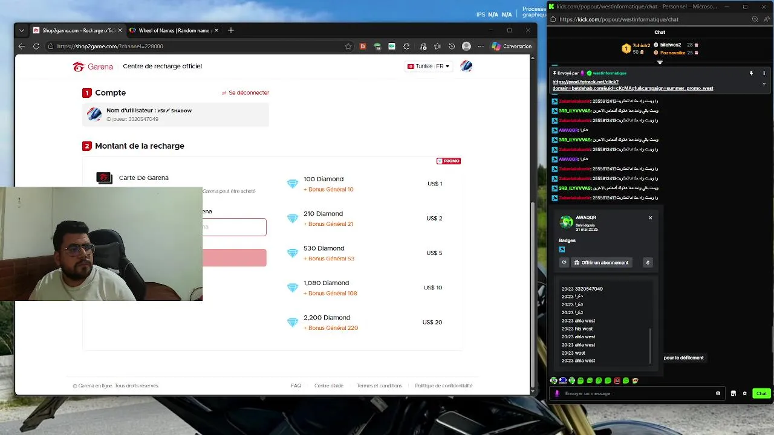Open Termes et conditions footer link

[379, 385]
